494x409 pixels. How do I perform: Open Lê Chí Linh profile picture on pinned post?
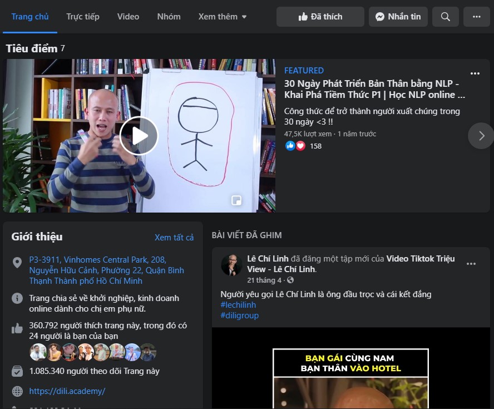coord(231,265)
